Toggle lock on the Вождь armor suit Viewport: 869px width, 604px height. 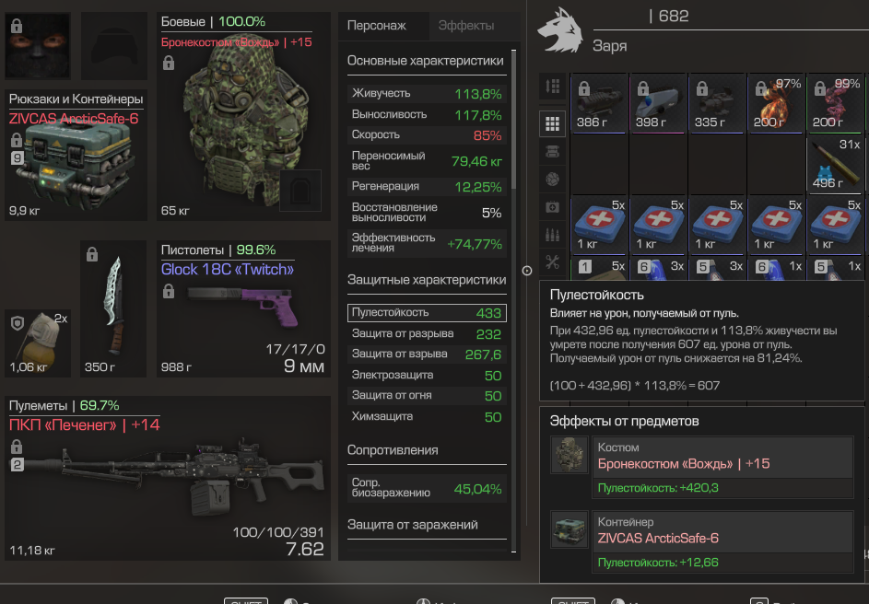point(169,64)
